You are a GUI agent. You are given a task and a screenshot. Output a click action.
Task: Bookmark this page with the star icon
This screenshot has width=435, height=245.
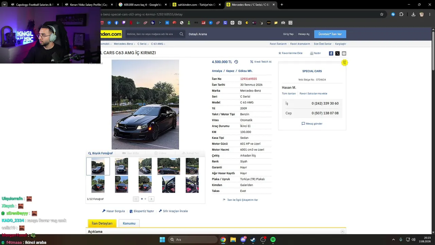pyautogui.click(x=382, y=14)
